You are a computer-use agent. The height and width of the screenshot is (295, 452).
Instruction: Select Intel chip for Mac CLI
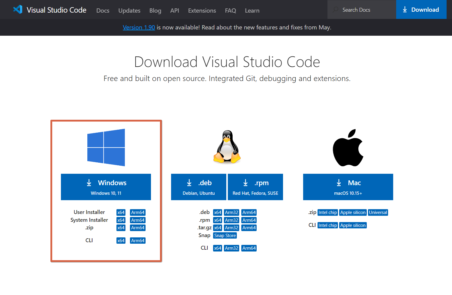(x=328, y=225)
